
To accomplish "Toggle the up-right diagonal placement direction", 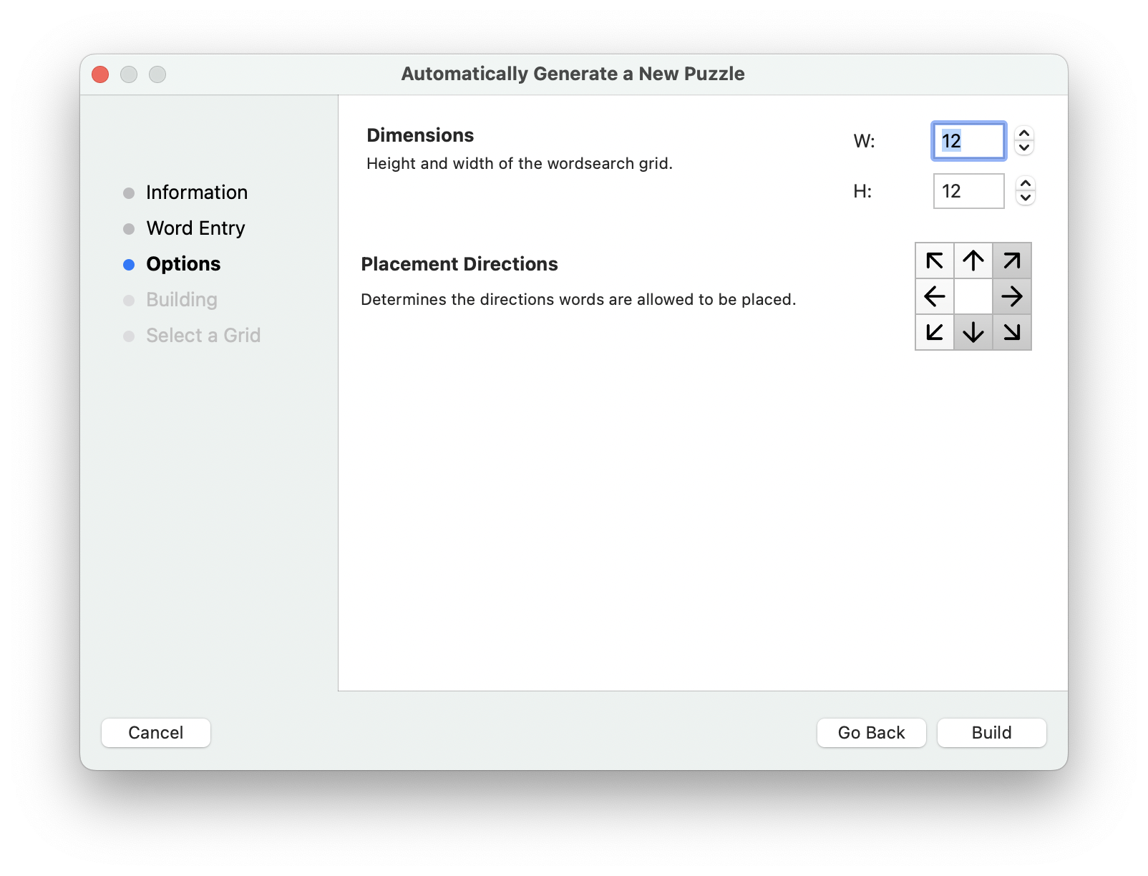I will pyautogui.click(x=1011, y=261).
